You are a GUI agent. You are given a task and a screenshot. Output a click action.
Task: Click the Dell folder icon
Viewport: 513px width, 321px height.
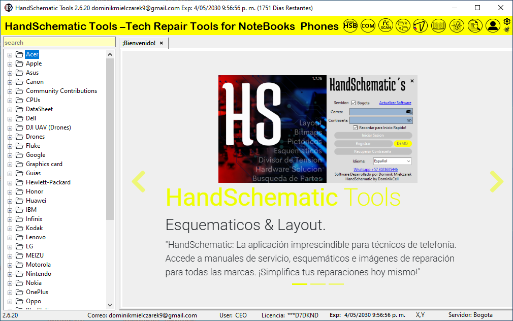20,118
